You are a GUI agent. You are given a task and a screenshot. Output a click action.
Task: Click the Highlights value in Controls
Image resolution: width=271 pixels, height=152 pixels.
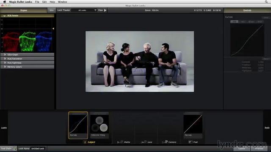pyautogui.click(x=261, y=71)
